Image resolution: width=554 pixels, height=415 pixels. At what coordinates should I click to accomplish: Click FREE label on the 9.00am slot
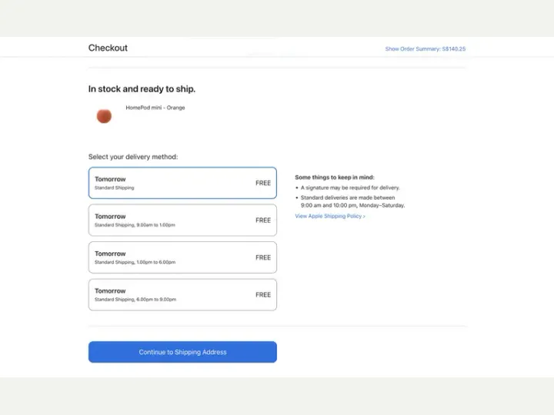pyautogui.click(x=263, y=221)
